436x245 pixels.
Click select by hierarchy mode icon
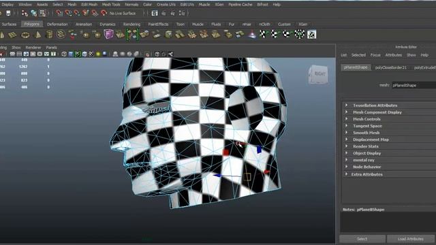tap(25, 13)
